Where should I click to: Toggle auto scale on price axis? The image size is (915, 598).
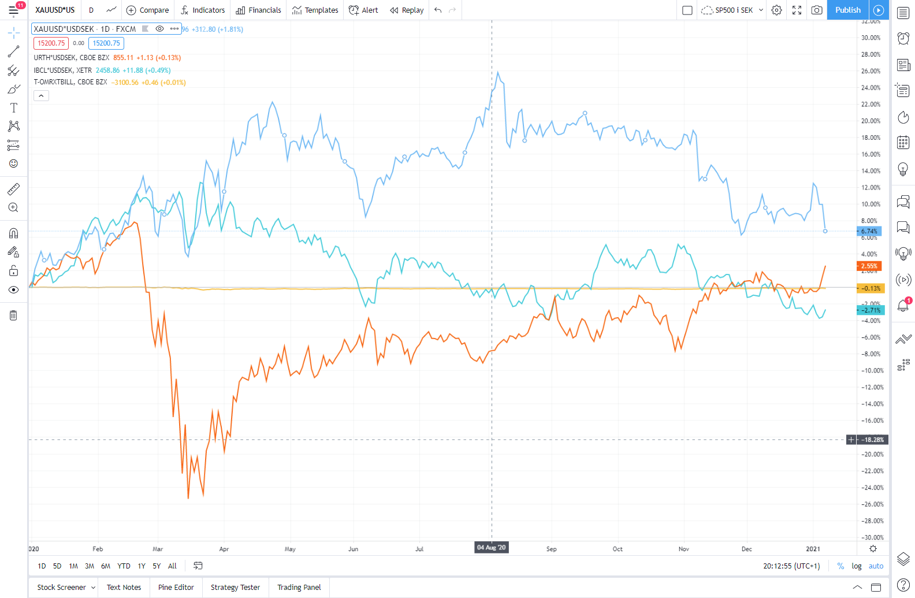876,566
